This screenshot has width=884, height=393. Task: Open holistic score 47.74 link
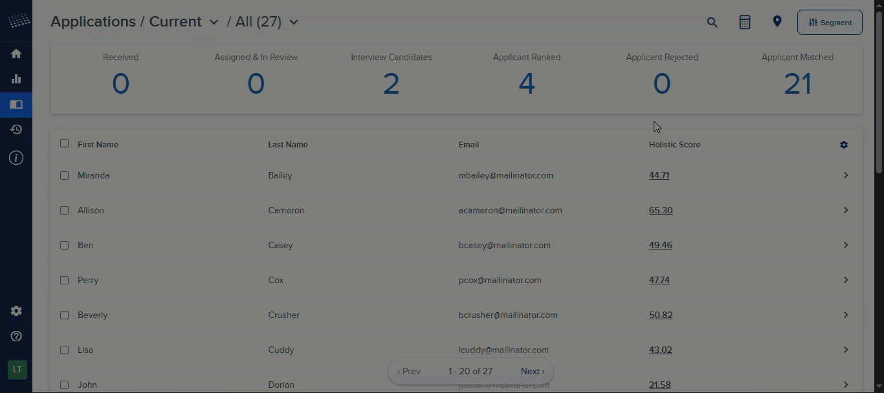pyautogui.click(x=659, y=280)
